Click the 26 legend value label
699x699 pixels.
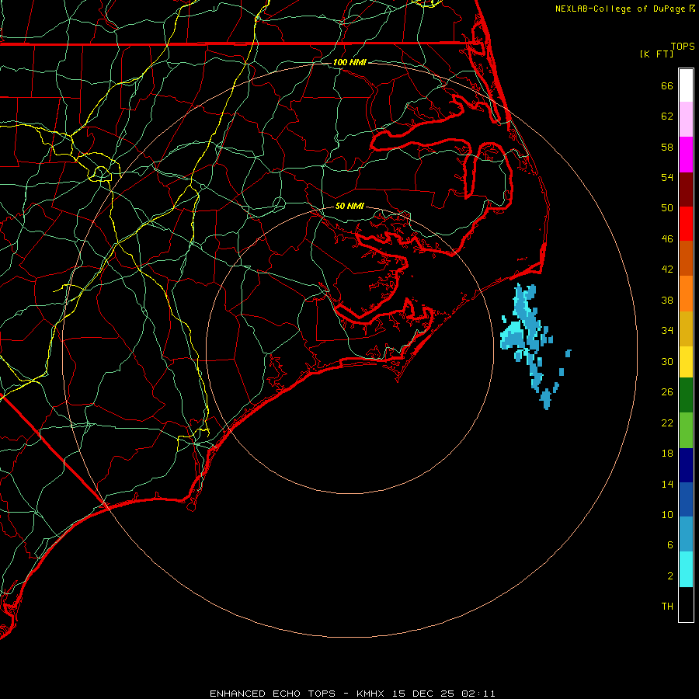[667, 392]
